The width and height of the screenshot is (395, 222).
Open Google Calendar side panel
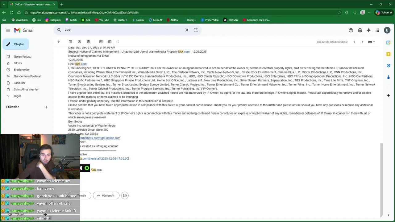tap(389, 43)
